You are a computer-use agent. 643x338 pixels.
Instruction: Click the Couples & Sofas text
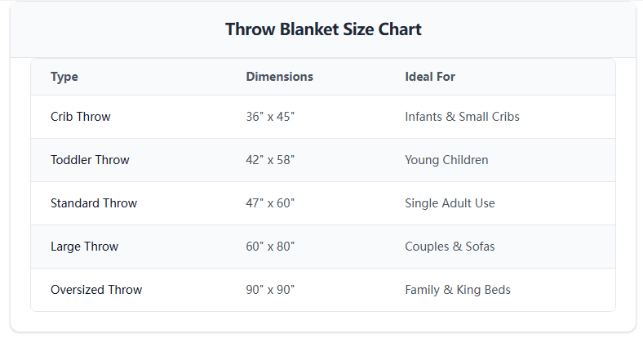(x=450, y=247)
